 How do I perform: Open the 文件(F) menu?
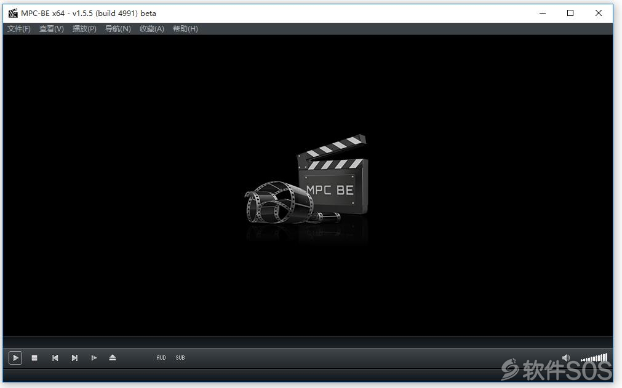18,29
